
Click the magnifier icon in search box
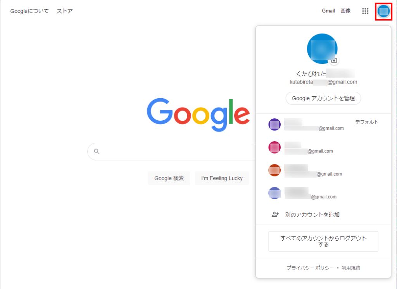coord(97,151)
